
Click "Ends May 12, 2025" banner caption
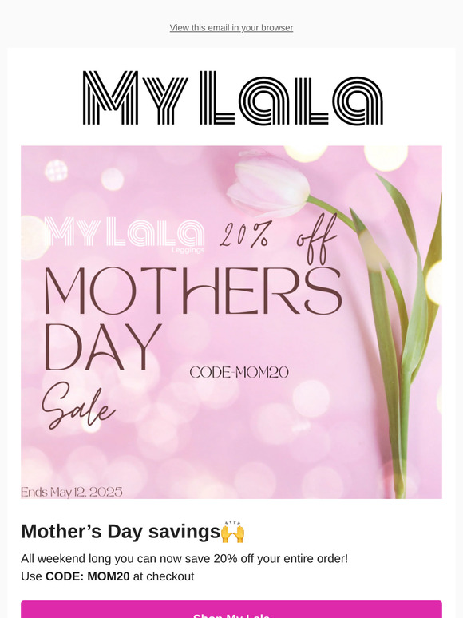click(x=72, y=492)
